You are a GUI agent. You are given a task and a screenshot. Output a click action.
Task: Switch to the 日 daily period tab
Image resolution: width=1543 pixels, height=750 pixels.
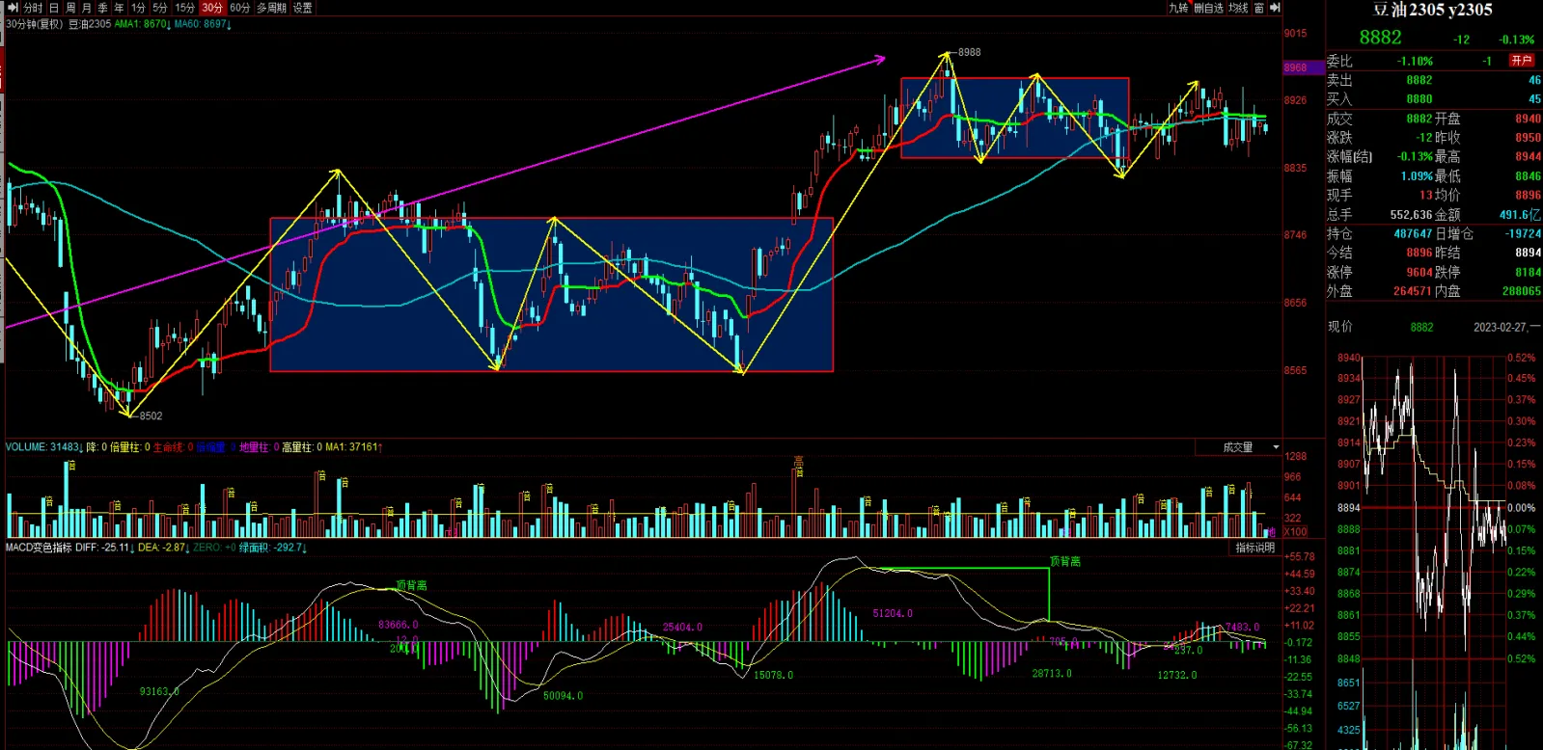point(54,8)
